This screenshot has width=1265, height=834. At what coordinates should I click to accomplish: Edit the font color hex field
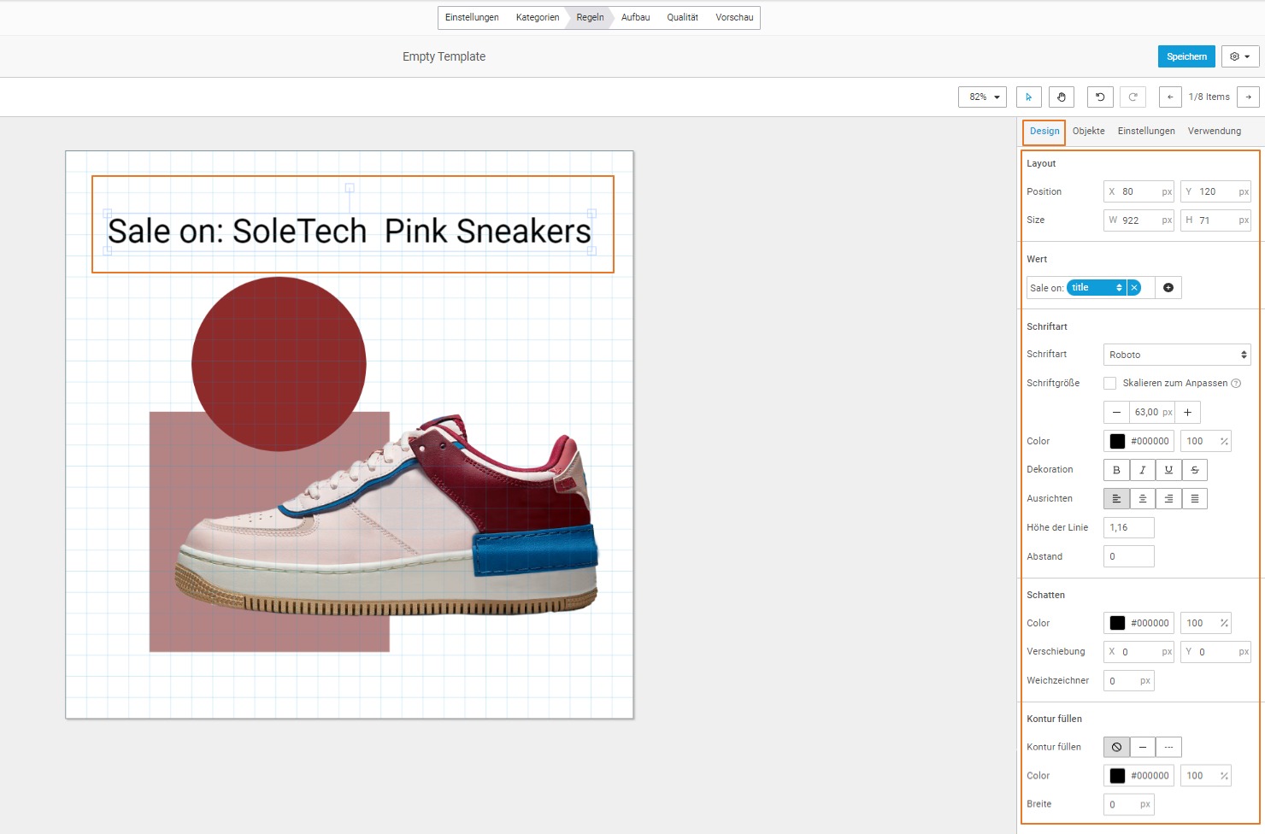(x=1150, y=441)
